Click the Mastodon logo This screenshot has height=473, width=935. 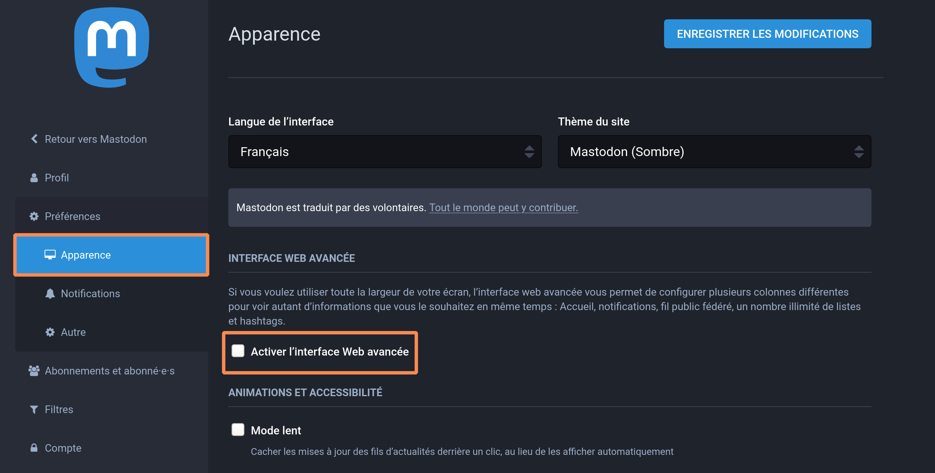[x=112, y=47]
